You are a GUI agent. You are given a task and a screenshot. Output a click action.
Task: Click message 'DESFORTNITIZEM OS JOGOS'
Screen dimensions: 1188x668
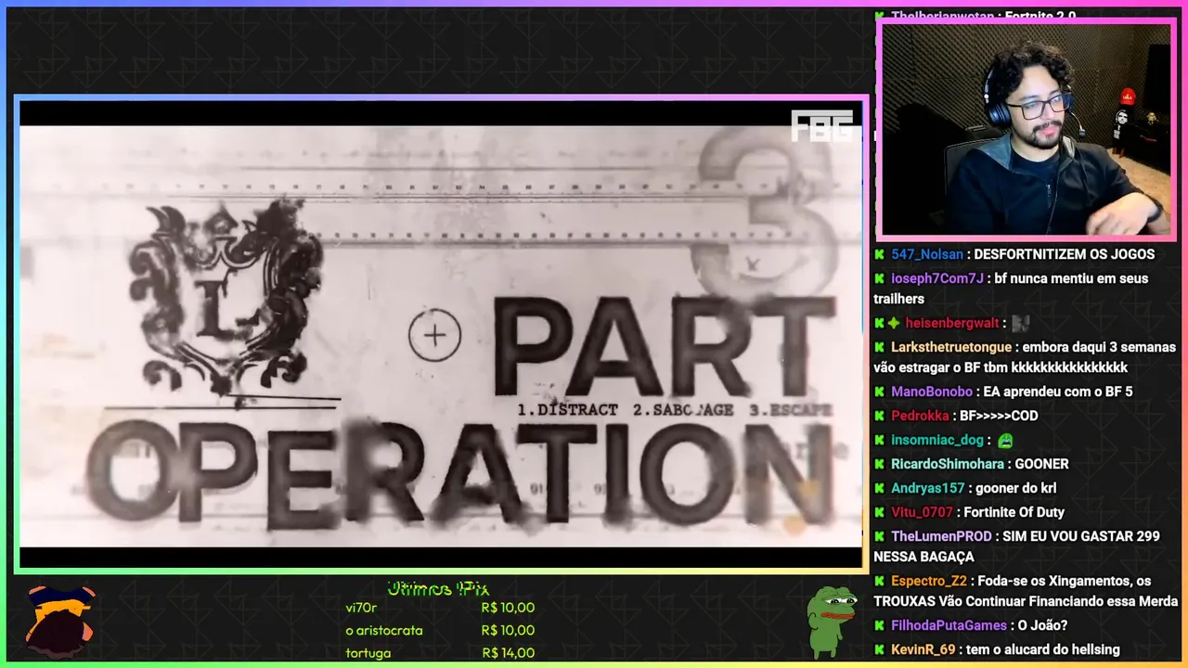1064,254
